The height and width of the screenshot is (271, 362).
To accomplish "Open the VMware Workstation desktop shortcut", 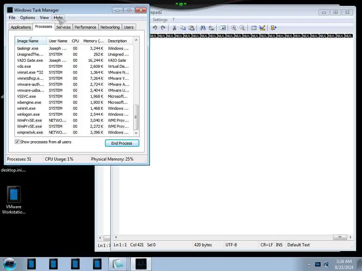I will pos(14,200).
